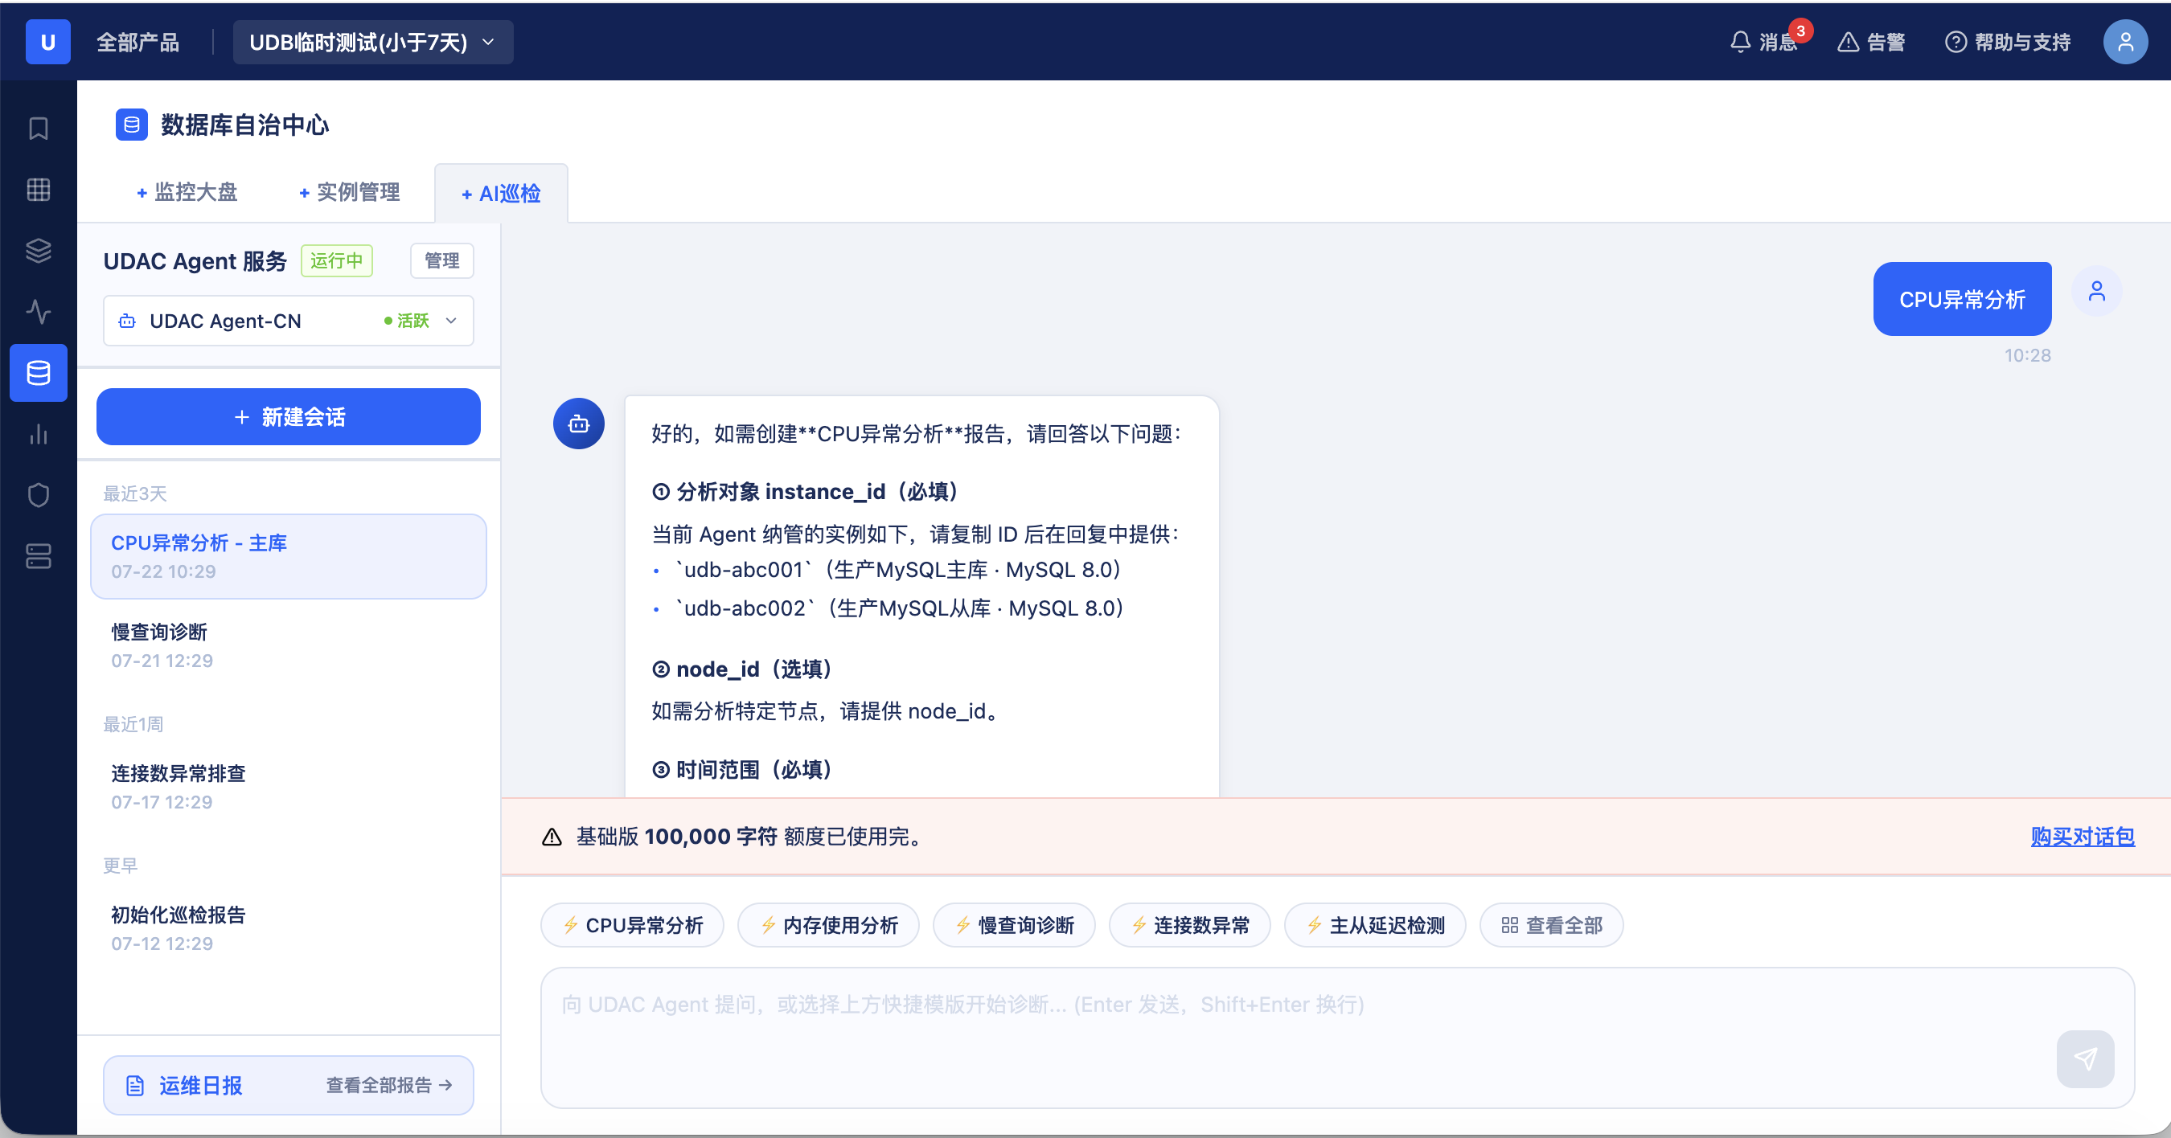The image size is (2171, 1138).
Task: Click the warning icon in quota banner
Action: [552, 837]
